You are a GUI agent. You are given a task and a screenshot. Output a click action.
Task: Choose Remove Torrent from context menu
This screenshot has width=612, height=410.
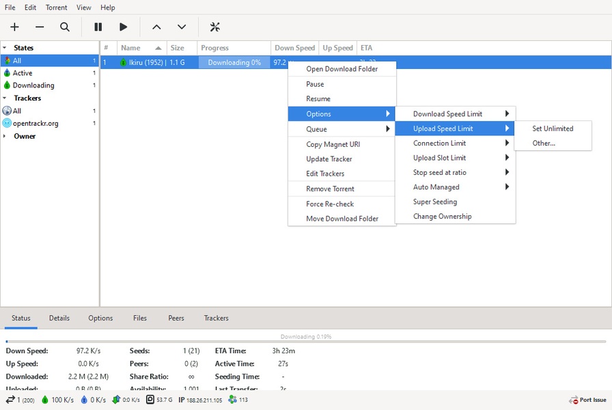point(342,189)
